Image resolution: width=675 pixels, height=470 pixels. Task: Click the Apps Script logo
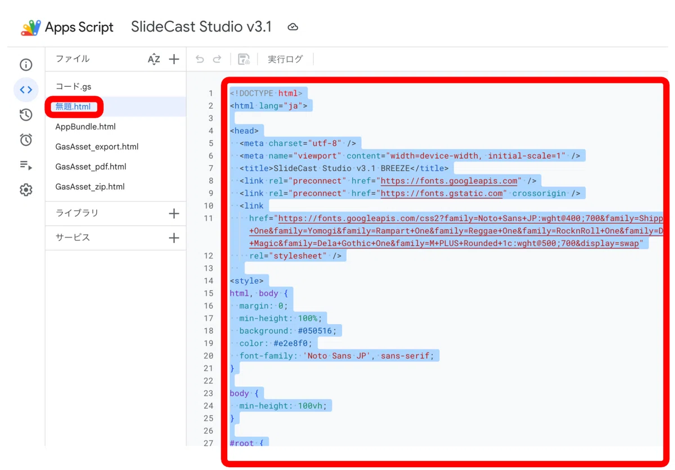coord(31,28)
